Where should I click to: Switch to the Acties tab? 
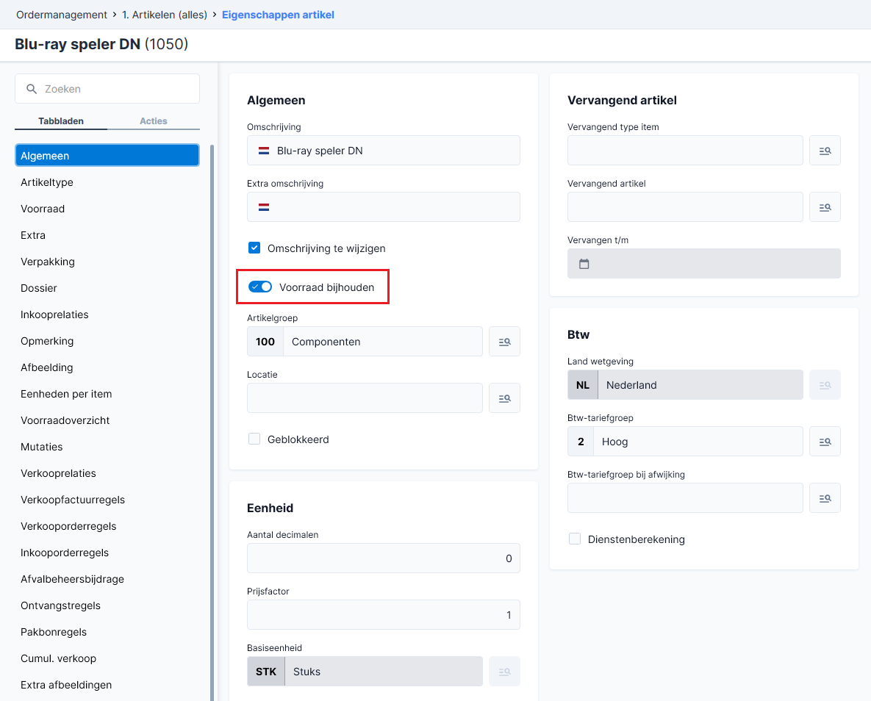click(154, 121)
